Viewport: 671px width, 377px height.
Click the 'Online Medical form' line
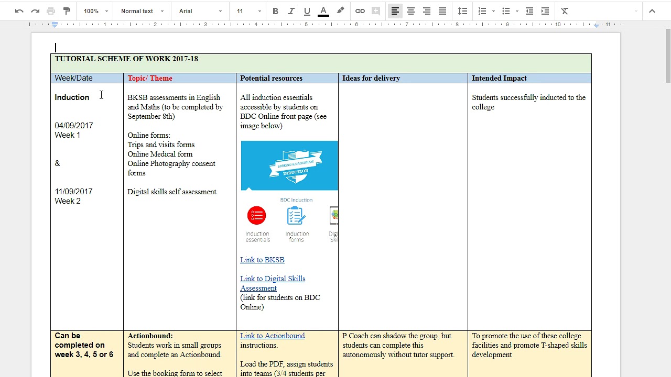coord(160,154)
